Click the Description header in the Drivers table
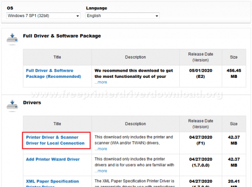The height and width of the screenshot is (187, 252). [x=136, y=124]
